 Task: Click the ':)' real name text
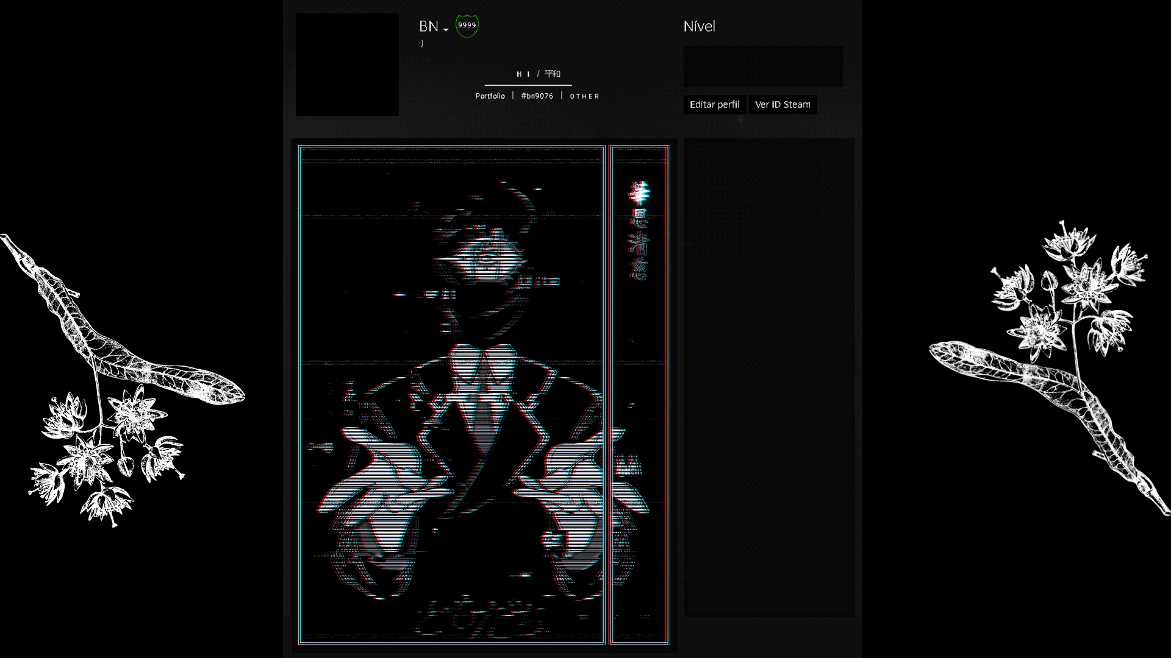click(x=421, y=43)
